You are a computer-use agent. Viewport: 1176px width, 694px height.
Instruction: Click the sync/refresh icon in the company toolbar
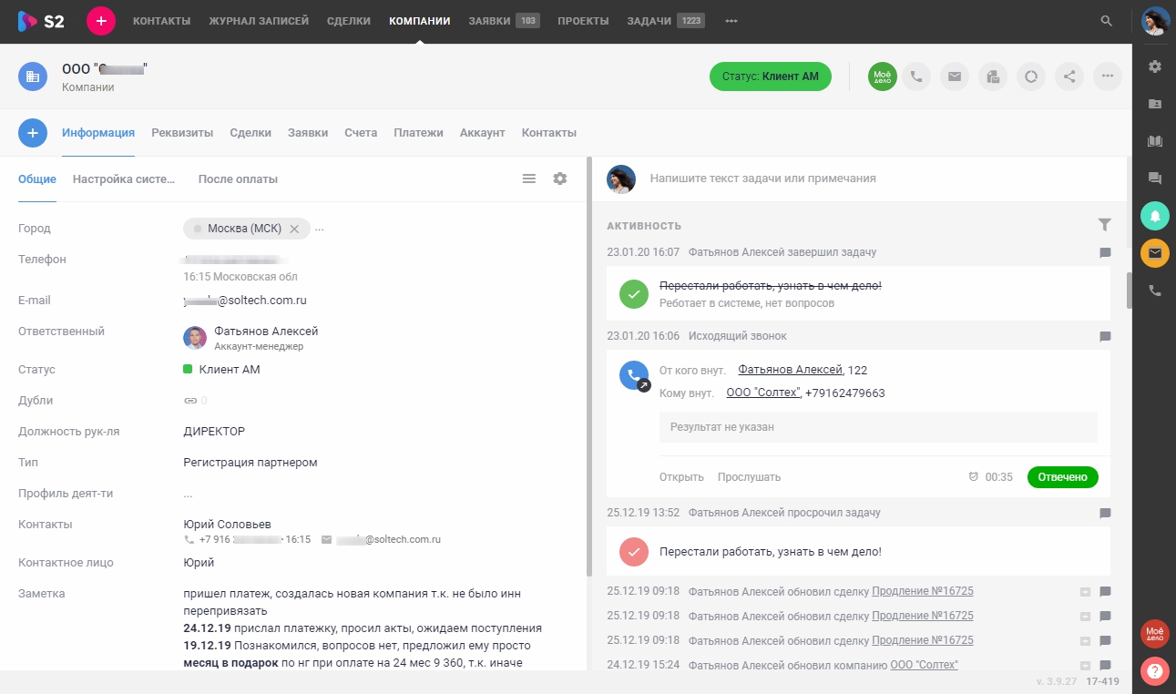coord(1030,77)
